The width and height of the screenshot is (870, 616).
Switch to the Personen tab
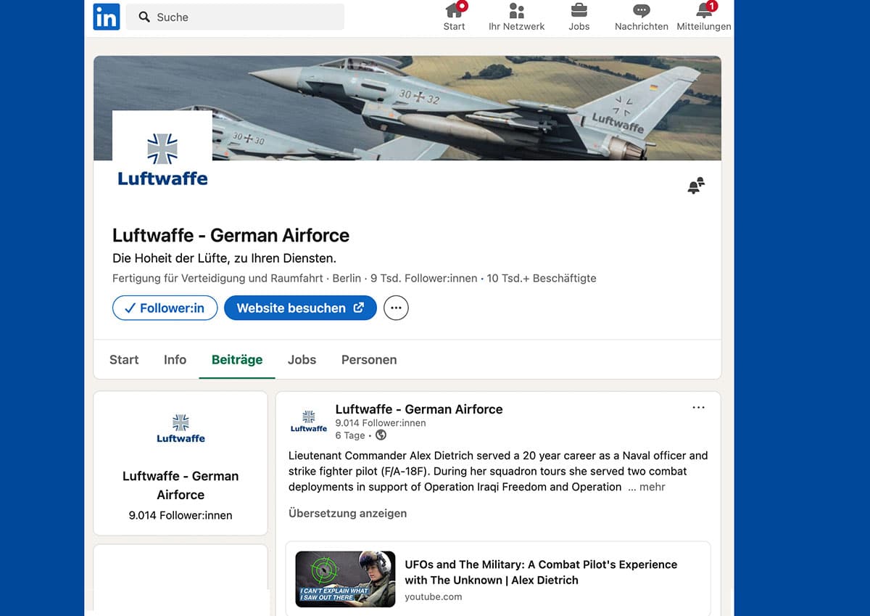click(368, 360)
